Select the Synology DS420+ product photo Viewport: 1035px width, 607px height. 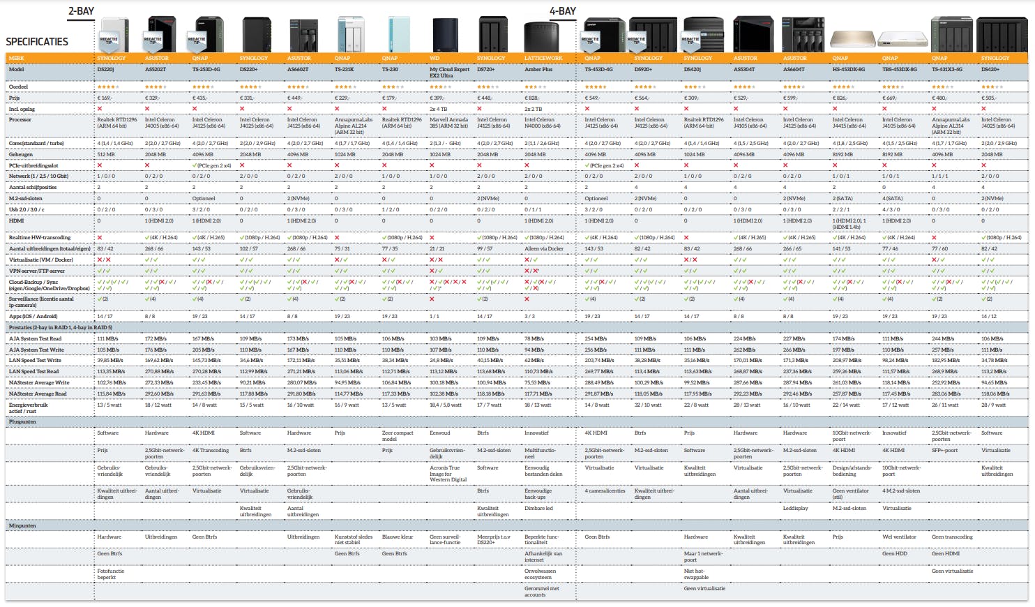click(1002, 34)
